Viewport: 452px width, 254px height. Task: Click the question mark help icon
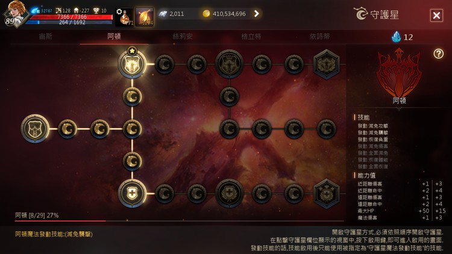439,54
